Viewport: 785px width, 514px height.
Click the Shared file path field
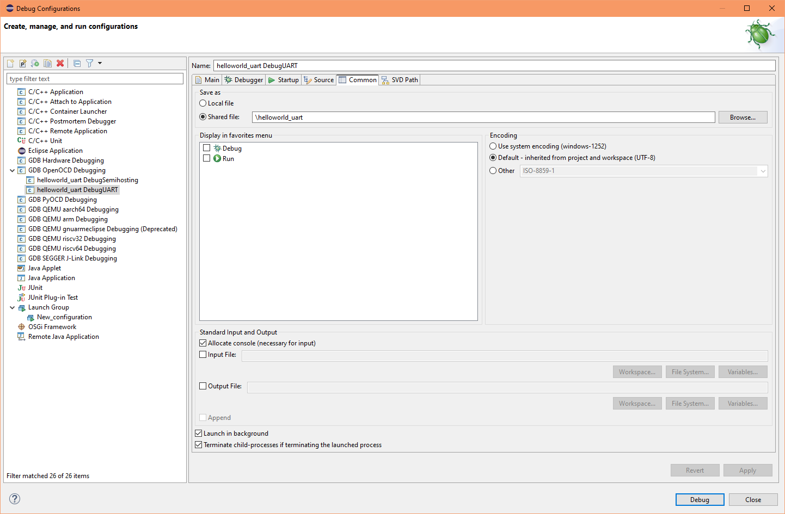click(483, 117)
